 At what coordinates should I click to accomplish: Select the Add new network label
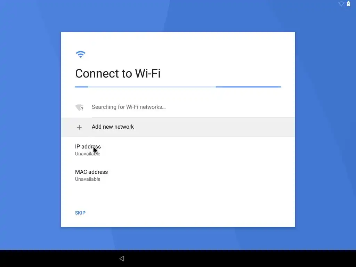coord(113,127)
